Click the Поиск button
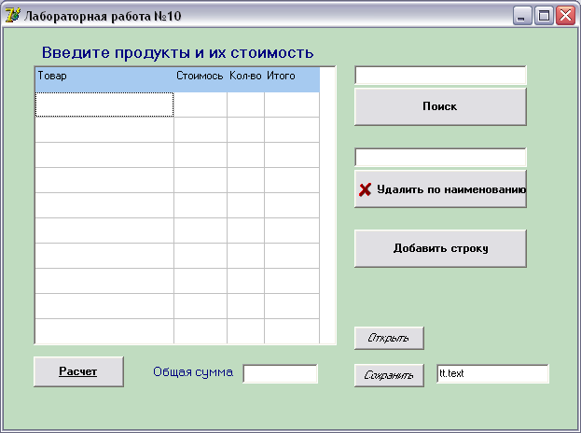 (x=440, y=106)
